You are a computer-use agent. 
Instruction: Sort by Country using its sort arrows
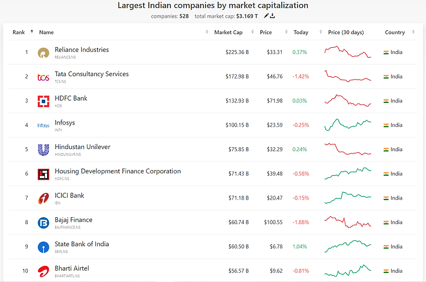pos(414,32)
